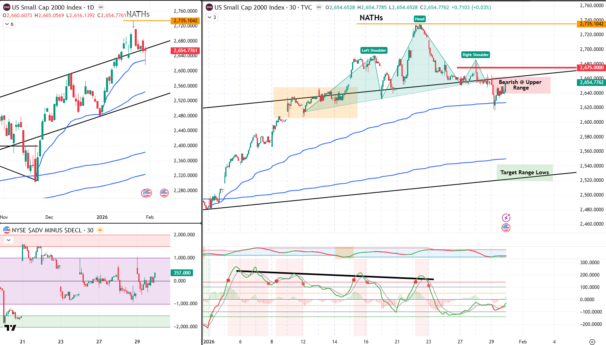The width and height of the screenshot is (606, 345).
Task: Click the sun icon beside the NYSE $ADV title
Action: pos(100,230)
